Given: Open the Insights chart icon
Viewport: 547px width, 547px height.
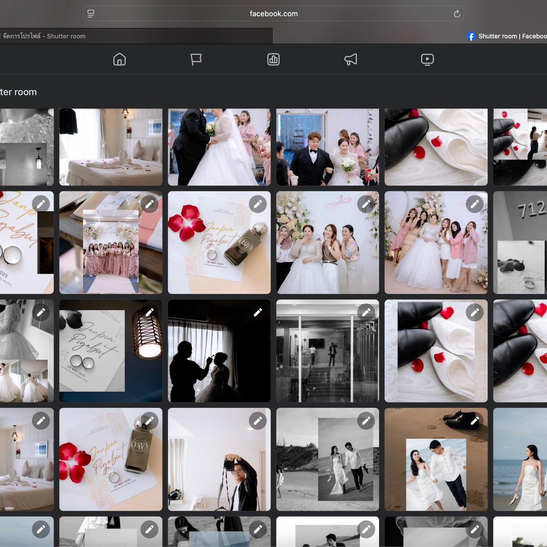Looking at the screenshot, I should click(x=273, y=59).
